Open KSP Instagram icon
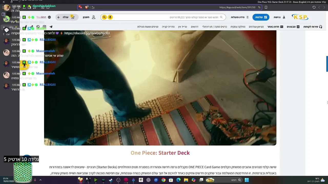 (x=44, y=27)
